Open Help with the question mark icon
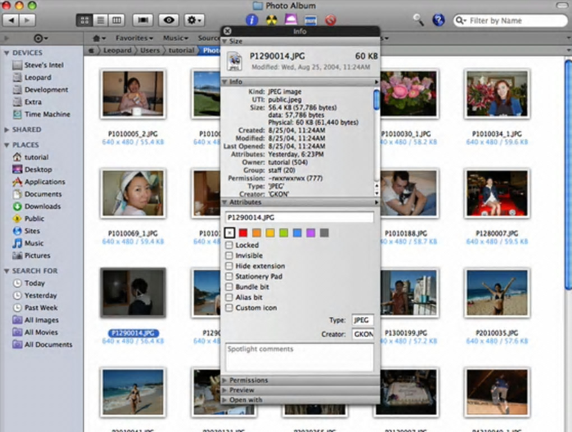 (438, 20)
